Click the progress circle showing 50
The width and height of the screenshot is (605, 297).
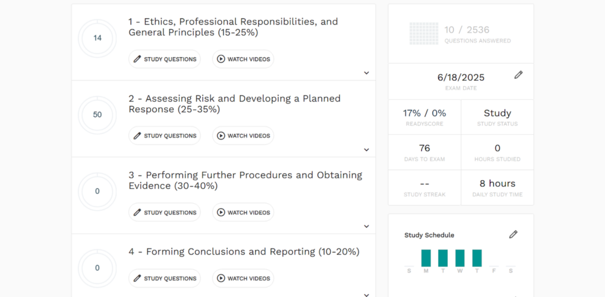tap(97, 115)
